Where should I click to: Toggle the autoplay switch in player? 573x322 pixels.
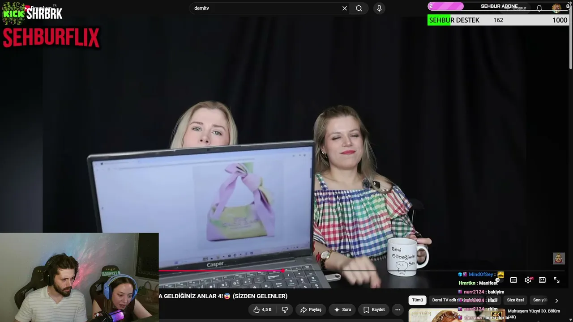(497, 280)
